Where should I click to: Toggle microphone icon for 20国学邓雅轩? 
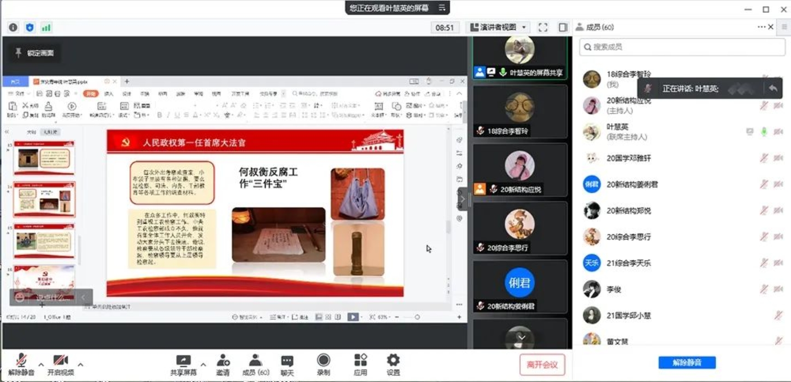(764, 158)
